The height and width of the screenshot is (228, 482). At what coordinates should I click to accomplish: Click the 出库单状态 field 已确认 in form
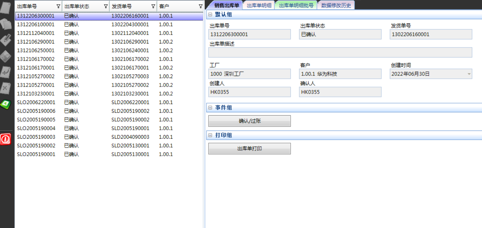pyautogui.click(x=340, y=34)
